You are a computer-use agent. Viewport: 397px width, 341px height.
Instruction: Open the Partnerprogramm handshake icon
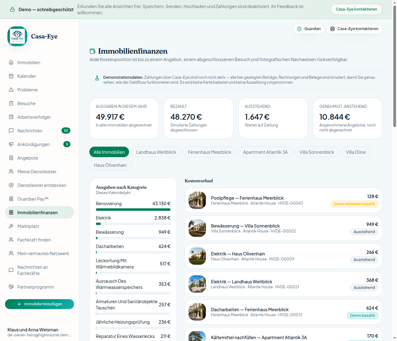[11, 287]
